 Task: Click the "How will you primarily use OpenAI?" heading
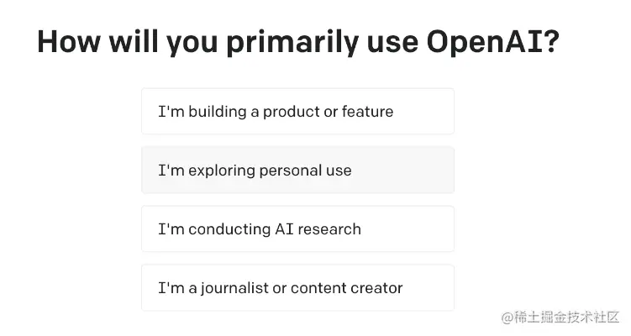click(298, 42)
